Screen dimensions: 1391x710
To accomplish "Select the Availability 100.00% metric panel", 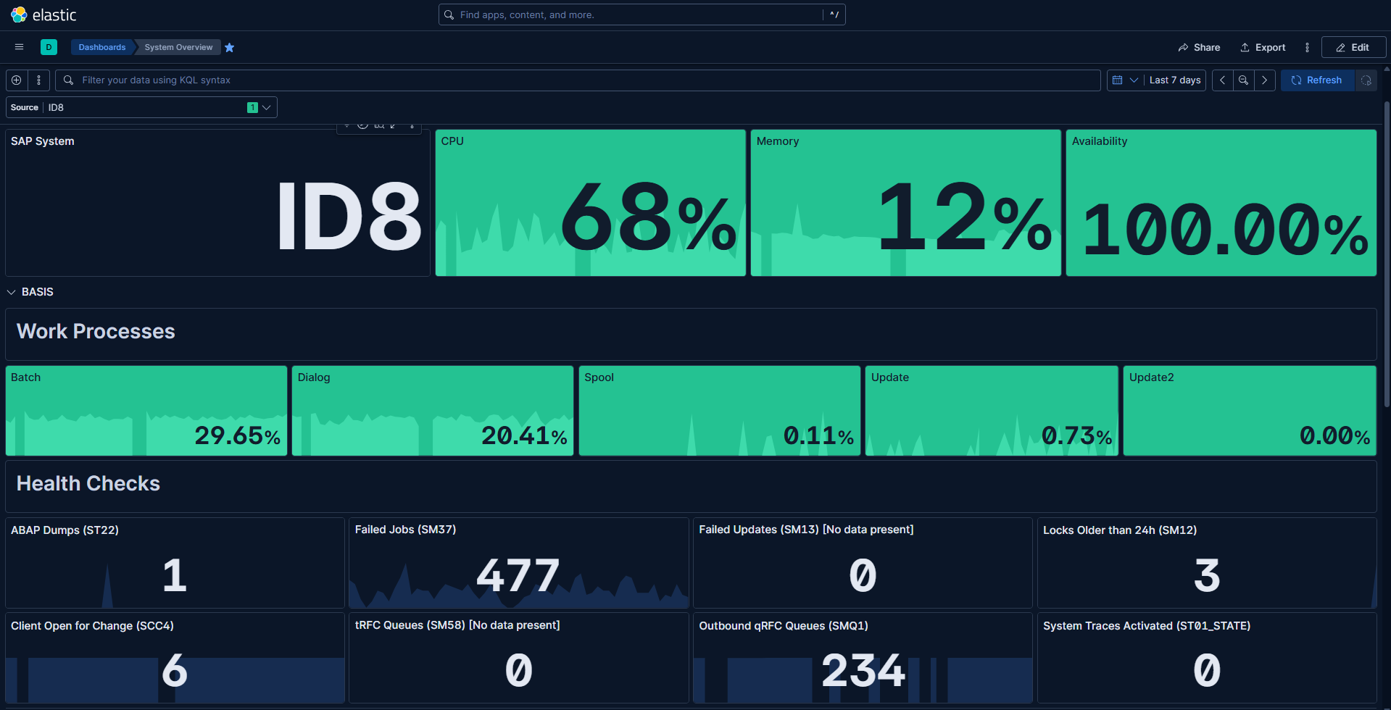I will (x=1221, y=203).
